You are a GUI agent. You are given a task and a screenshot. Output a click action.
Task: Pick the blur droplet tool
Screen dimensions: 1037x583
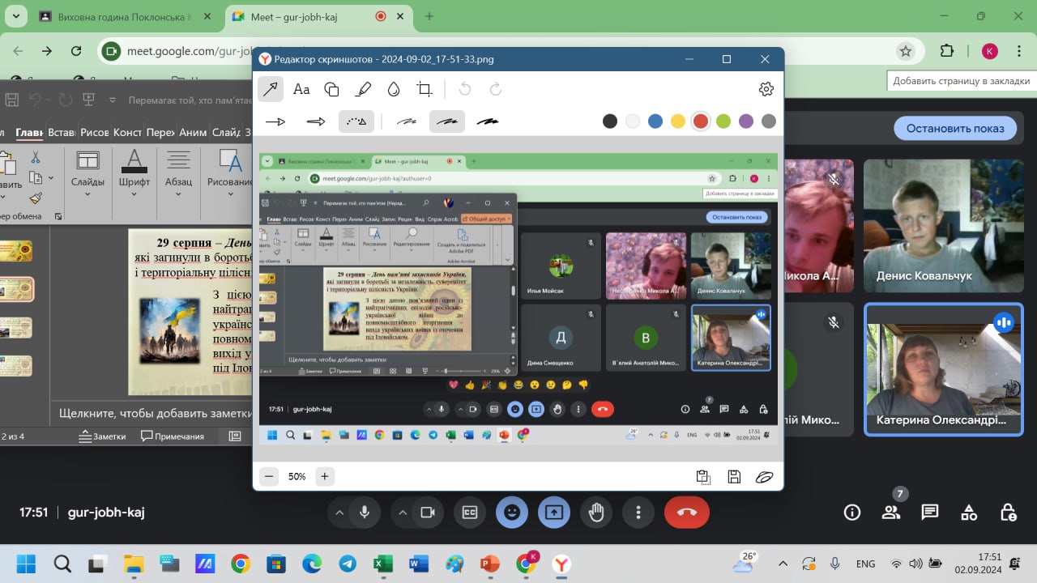coord(393,89)
